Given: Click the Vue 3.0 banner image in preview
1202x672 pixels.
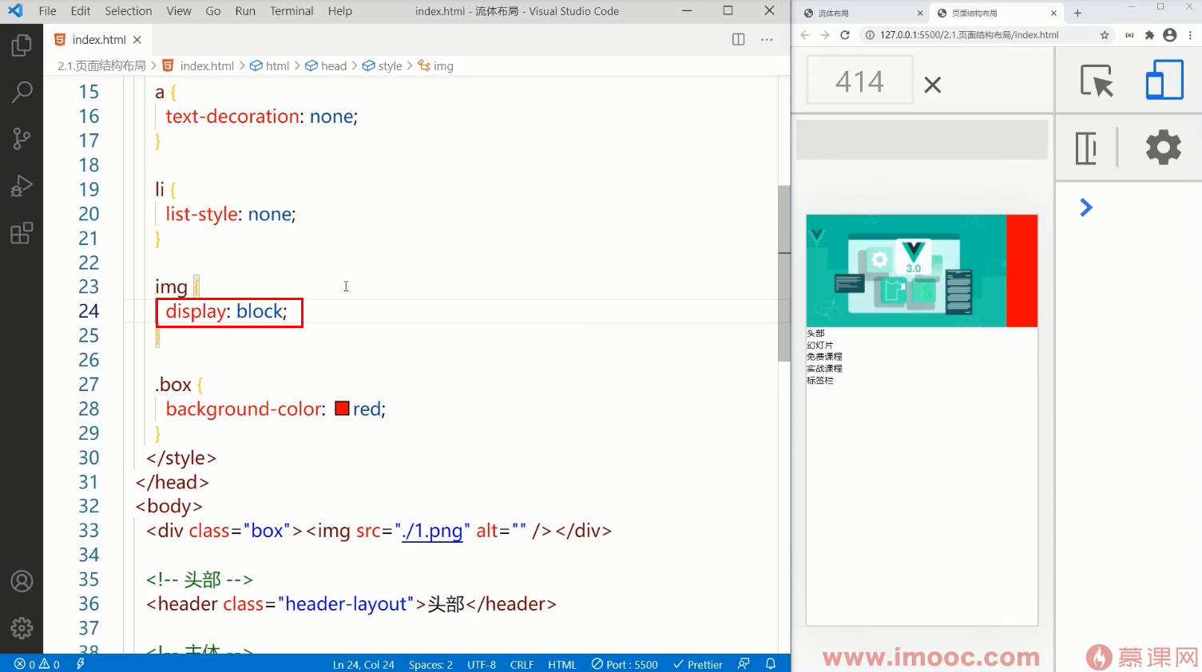Looking at the screenshot, I should click(906, 271).
